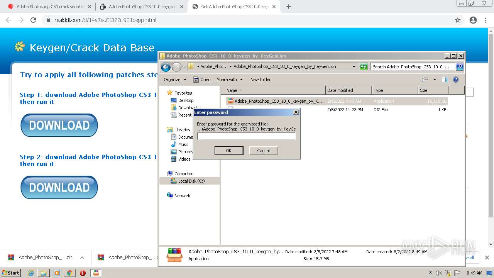Sort by Type column header

coord(395,90)
